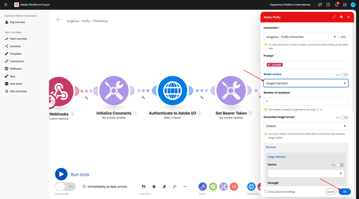Click the Number of variations field

pos(306,101)
